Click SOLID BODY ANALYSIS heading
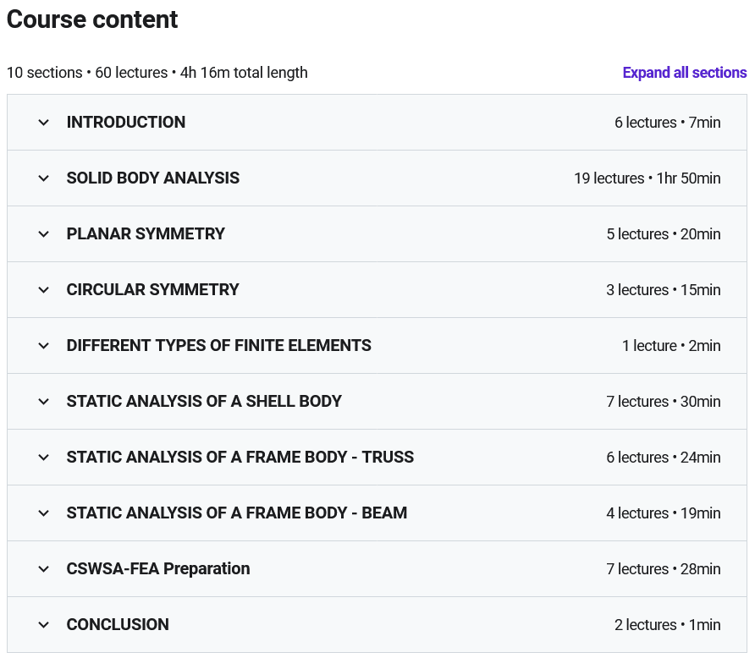Screen dimensions: 755x658 (153, 178)
